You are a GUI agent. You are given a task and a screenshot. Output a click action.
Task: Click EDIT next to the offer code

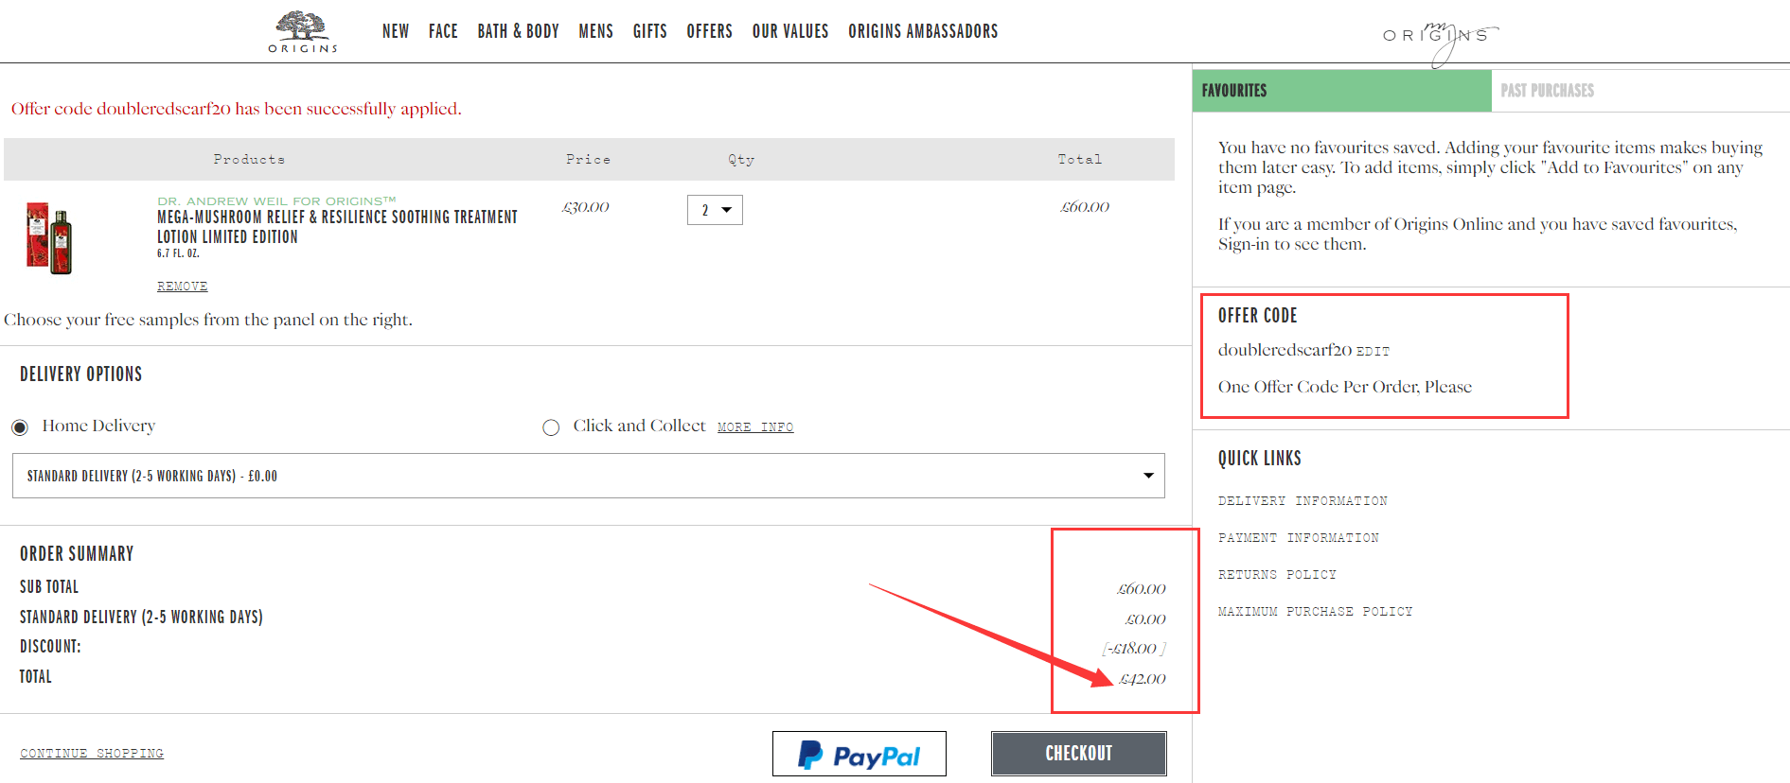(1374, 352)
